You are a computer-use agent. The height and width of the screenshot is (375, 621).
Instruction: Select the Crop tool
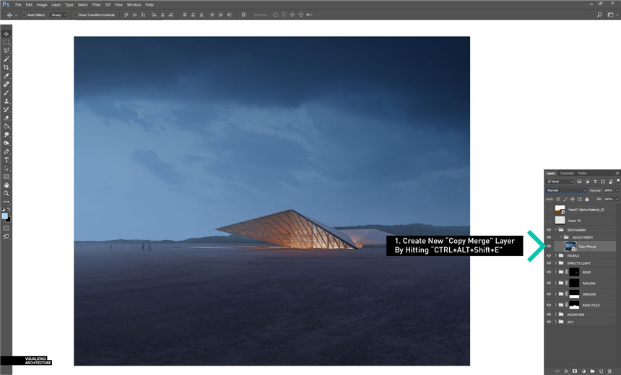(6, 67)
